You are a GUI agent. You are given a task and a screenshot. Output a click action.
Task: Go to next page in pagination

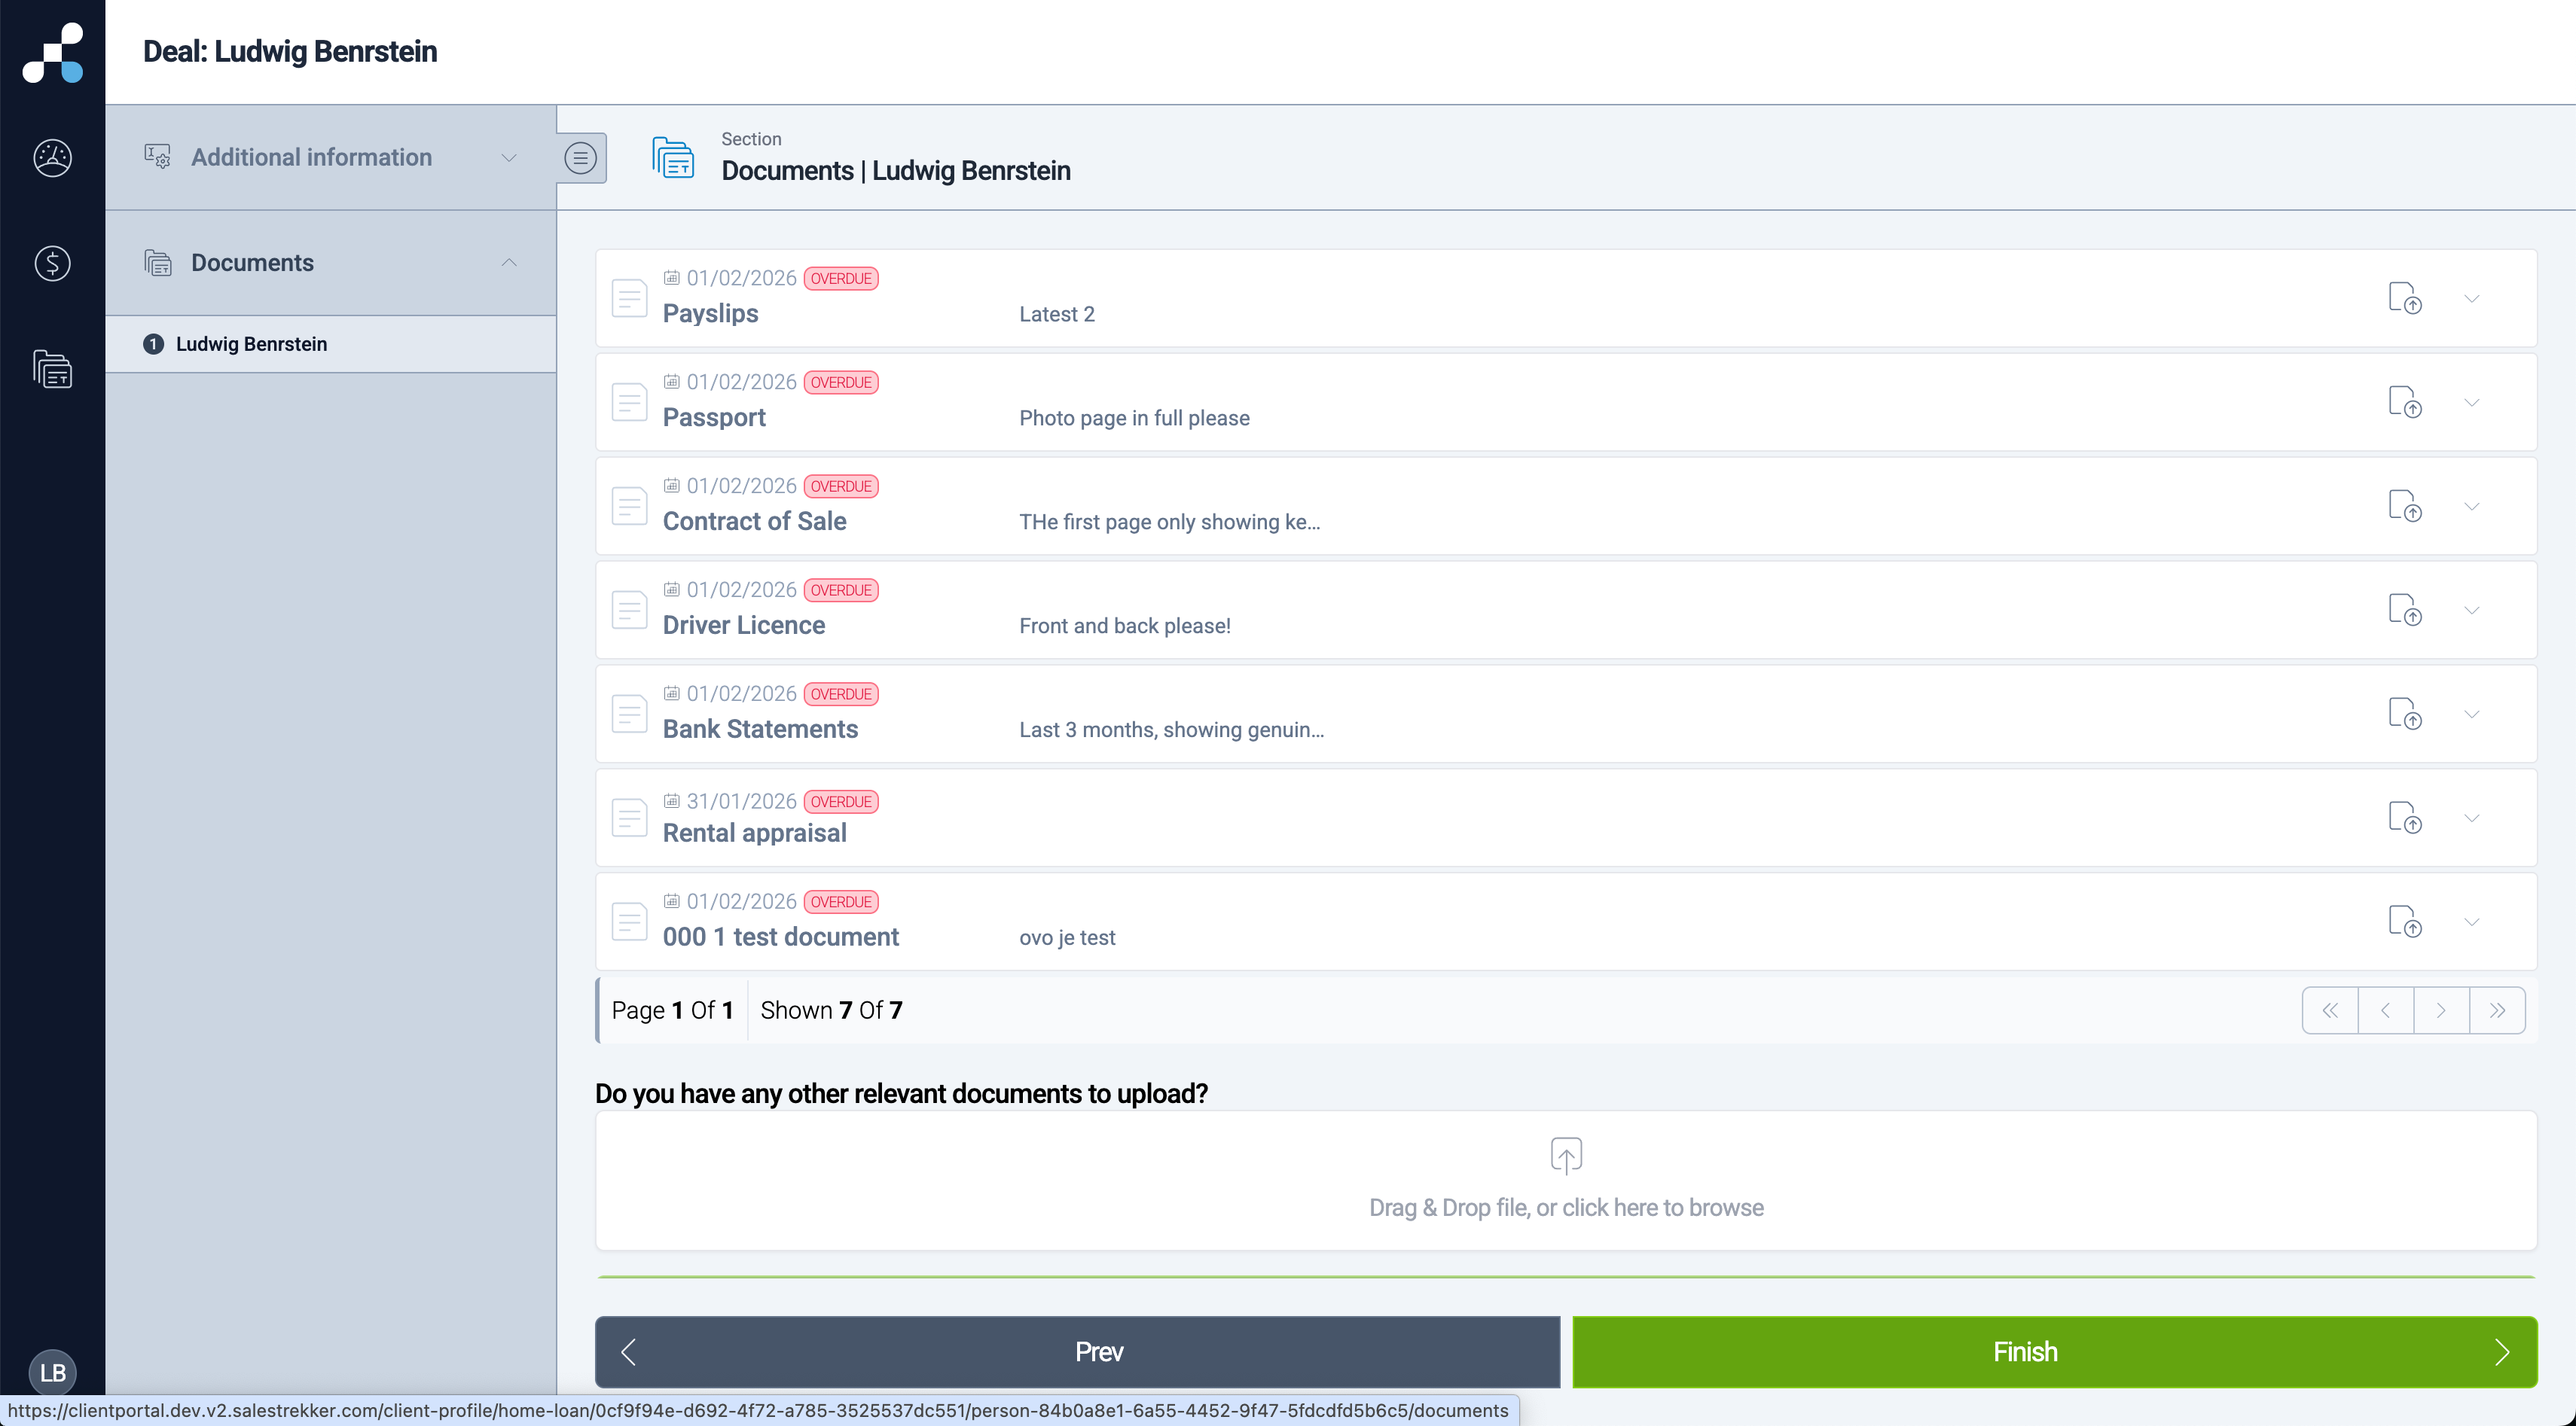point(2441,1010)
